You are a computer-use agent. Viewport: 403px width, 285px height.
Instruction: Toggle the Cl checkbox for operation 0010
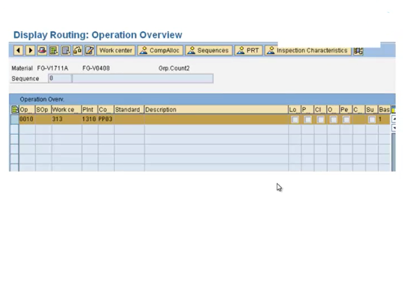click(321, 120)
